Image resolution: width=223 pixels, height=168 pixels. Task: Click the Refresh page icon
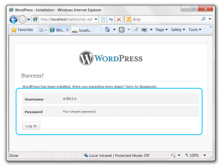tap(111, 19)
